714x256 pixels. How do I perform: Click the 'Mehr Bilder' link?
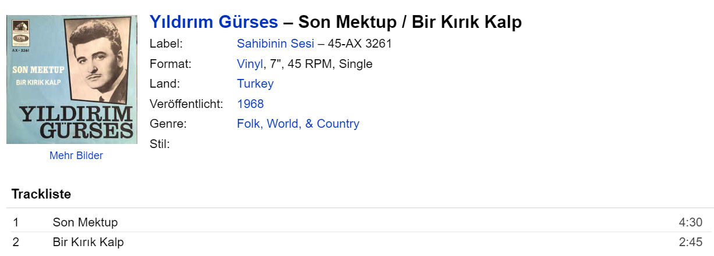(76, 156)
